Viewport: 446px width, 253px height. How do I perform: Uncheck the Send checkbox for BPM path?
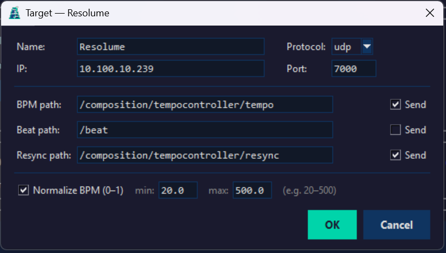click(x=395, y=104)
